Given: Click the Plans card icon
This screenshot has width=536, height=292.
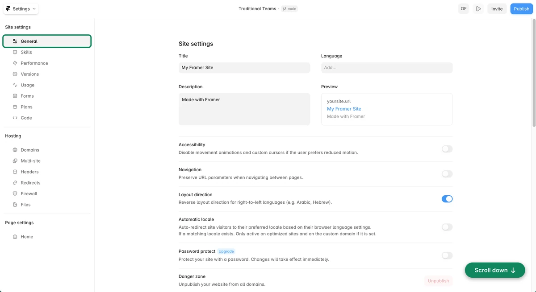Looking at the screenshot, I should coord(15,107).
